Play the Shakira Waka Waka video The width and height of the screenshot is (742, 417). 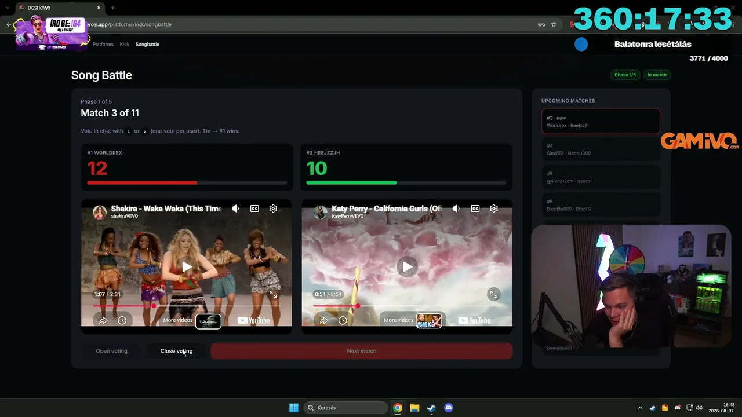(186, 266)
